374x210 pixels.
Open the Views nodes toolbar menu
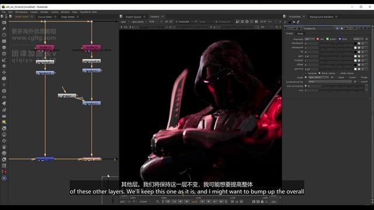point(4,97)
